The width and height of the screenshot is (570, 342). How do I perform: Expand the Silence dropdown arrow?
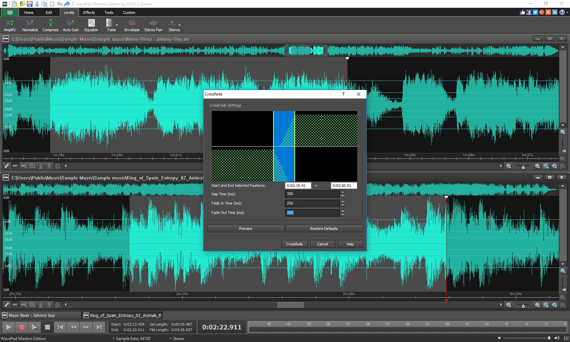pos(180,25)
